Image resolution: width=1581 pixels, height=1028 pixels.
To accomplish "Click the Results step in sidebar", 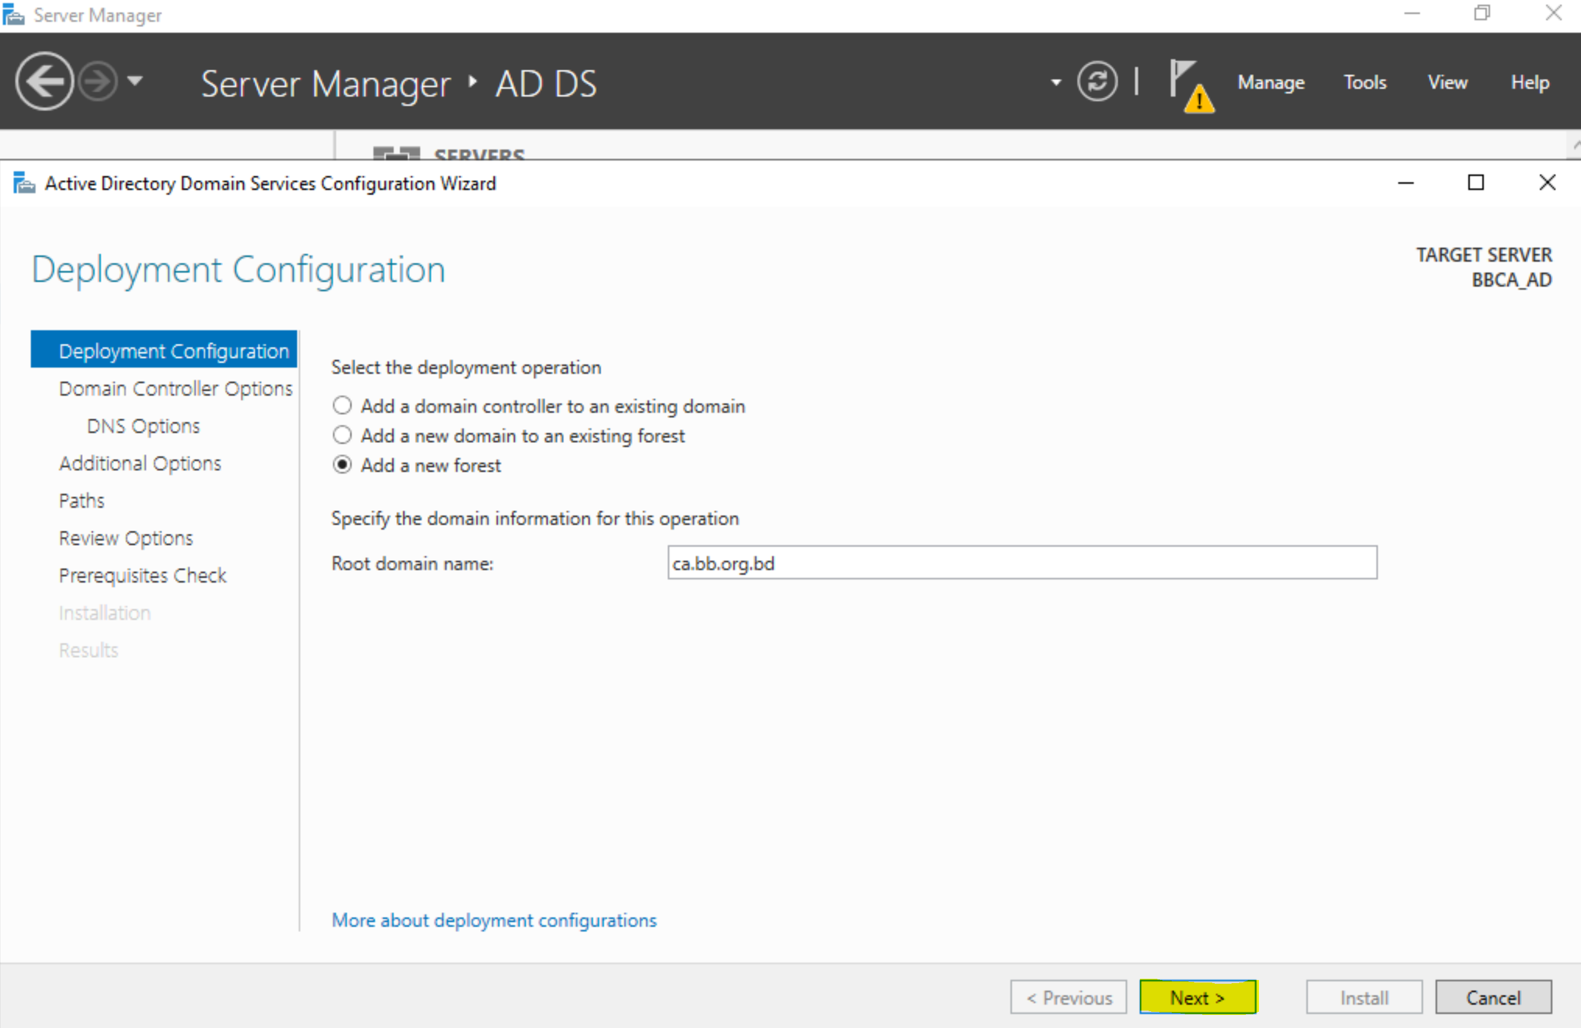I will [89, 649].
